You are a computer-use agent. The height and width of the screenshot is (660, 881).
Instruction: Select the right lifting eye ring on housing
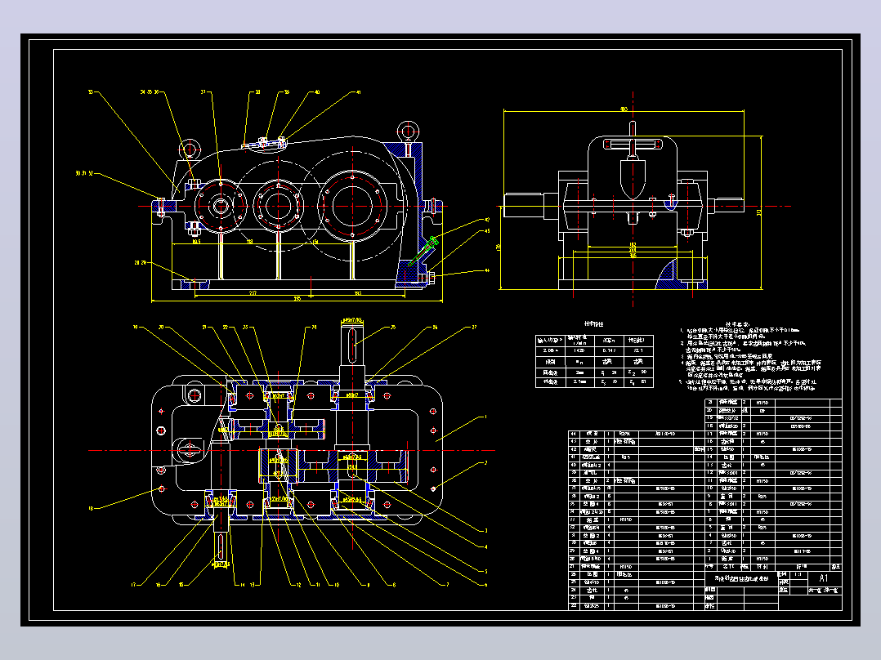click(408, 131)
